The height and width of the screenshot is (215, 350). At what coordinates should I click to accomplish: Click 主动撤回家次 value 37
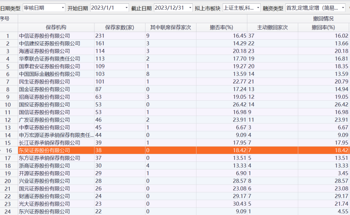[x=251, y=36]
